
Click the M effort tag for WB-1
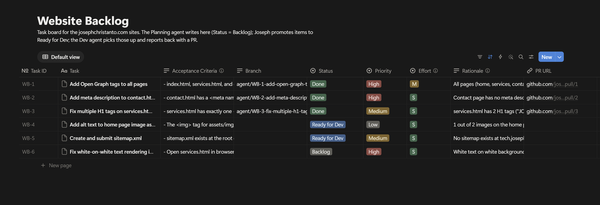click(414, 84)
